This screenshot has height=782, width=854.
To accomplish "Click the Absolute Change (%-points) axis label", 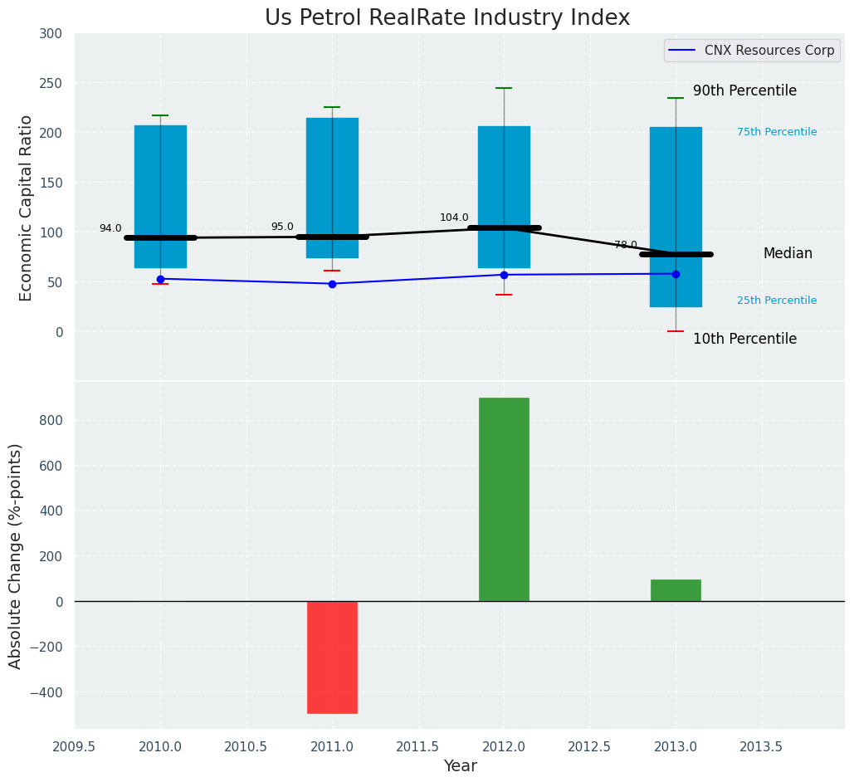I will click(16, 555).
